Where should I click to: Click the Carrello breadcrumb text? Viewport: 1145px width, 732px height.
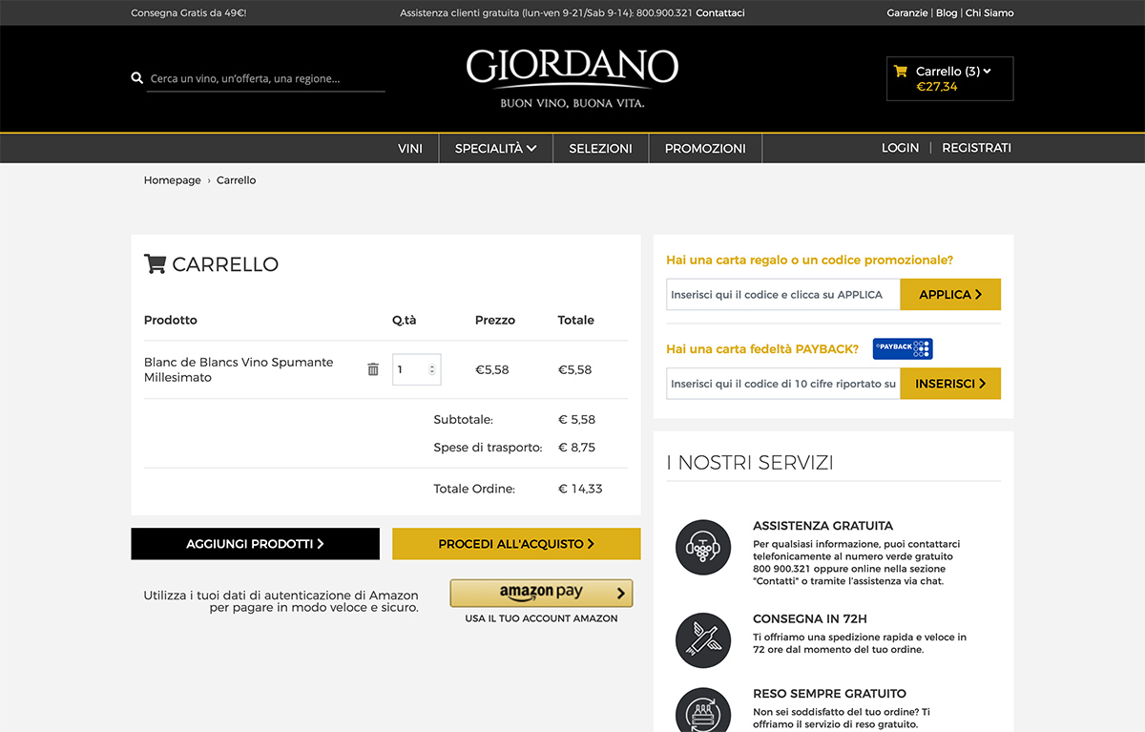click(236, 180)
